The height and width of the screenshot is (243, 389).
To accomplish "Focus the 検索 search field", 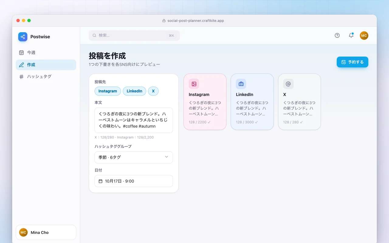I will point(134,36).
